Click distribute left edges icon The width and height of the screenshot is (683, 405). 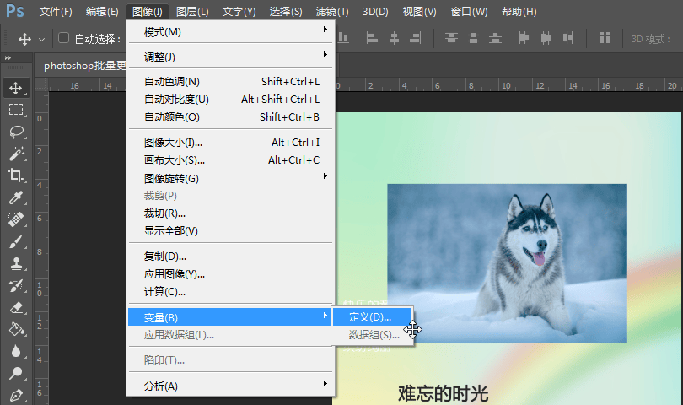tap(524, 38)
